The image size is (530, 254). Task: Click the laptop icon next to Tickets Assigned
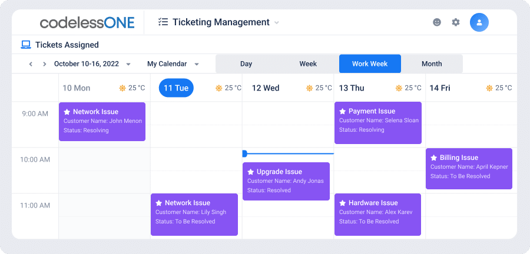pyautogui.click(x=26, y=45)
